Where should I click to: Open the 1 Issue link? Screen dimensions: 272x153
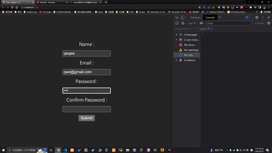[205, 28]
